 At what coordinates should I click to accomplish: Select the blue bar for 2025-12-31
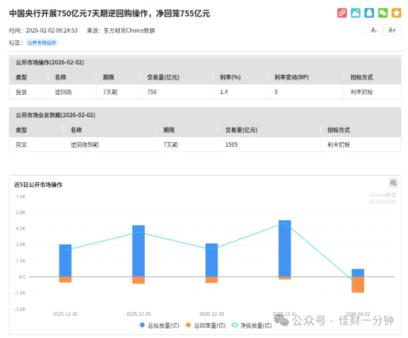click(285, 248)
